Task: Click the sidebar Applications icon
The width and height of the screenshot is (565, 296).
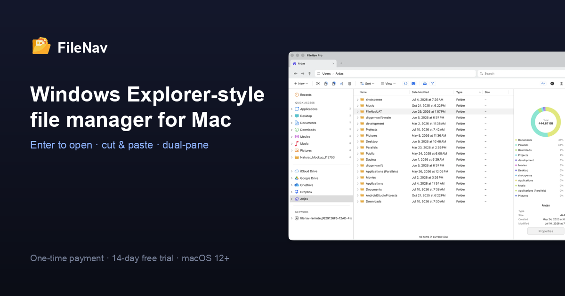Action: click(297, 109)
